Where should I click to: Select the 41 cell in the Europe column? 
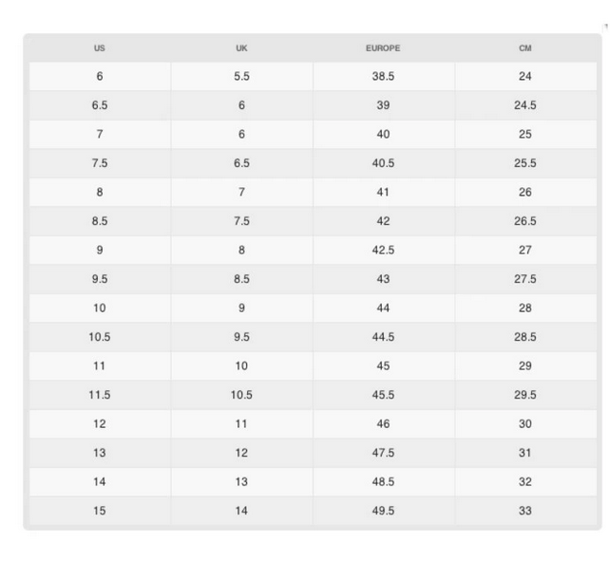(x=383, y=192)
